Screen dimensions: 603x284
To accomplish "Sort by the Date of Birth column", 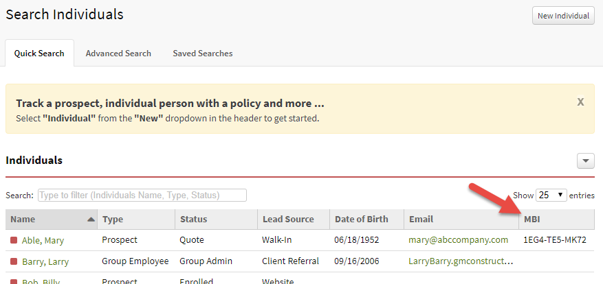I will pyautogui.click(x=367, y=219).
